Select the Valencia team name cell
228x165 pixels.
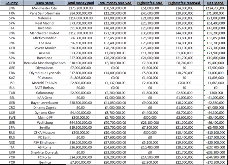pos(45,18)
